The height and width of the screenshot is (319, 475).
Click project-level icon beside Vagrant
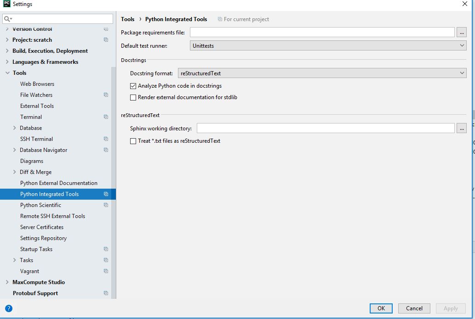coord(106,271)
